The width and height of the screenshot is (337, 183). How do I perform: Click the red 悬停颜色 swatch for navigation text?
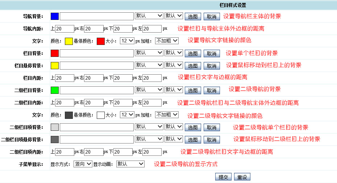tap(101, 41)
